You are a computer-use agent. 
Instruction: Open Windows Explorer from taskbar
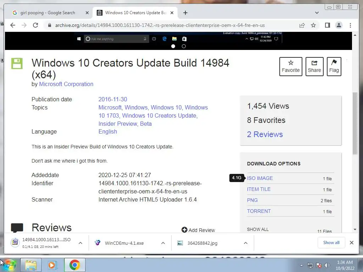point(31,265)
